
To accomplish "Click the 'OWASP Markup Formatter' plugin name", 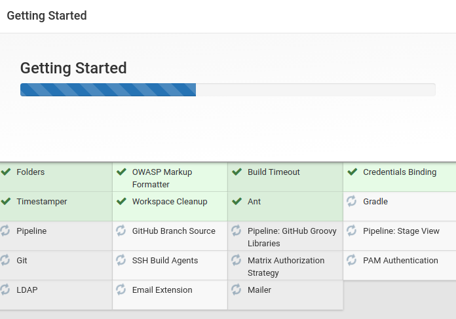I will (x=162, y=178).
